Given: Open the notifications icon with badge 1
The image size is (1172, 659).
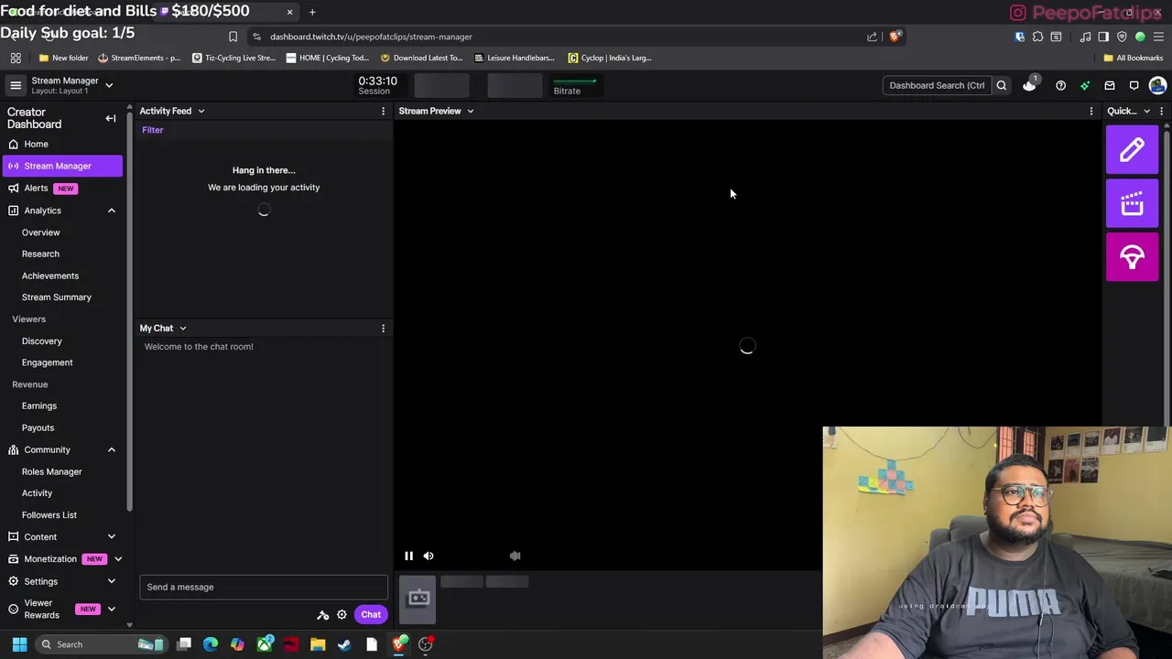Looking at the screenshot, I should click(x=1030, y=85).
